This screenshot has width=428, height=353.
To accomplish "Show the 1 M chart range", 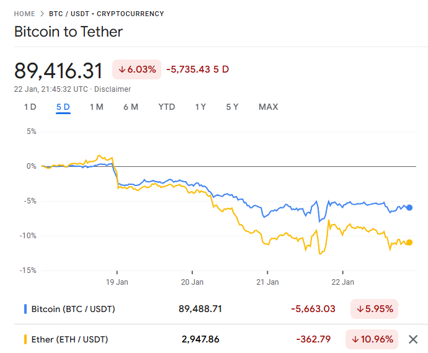I will [x=96, y=107].
